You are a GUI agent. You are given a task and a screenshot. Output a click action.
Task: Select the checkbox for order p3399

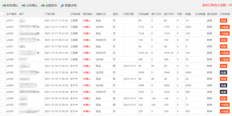pyautogui.click(x=2, y=53)
